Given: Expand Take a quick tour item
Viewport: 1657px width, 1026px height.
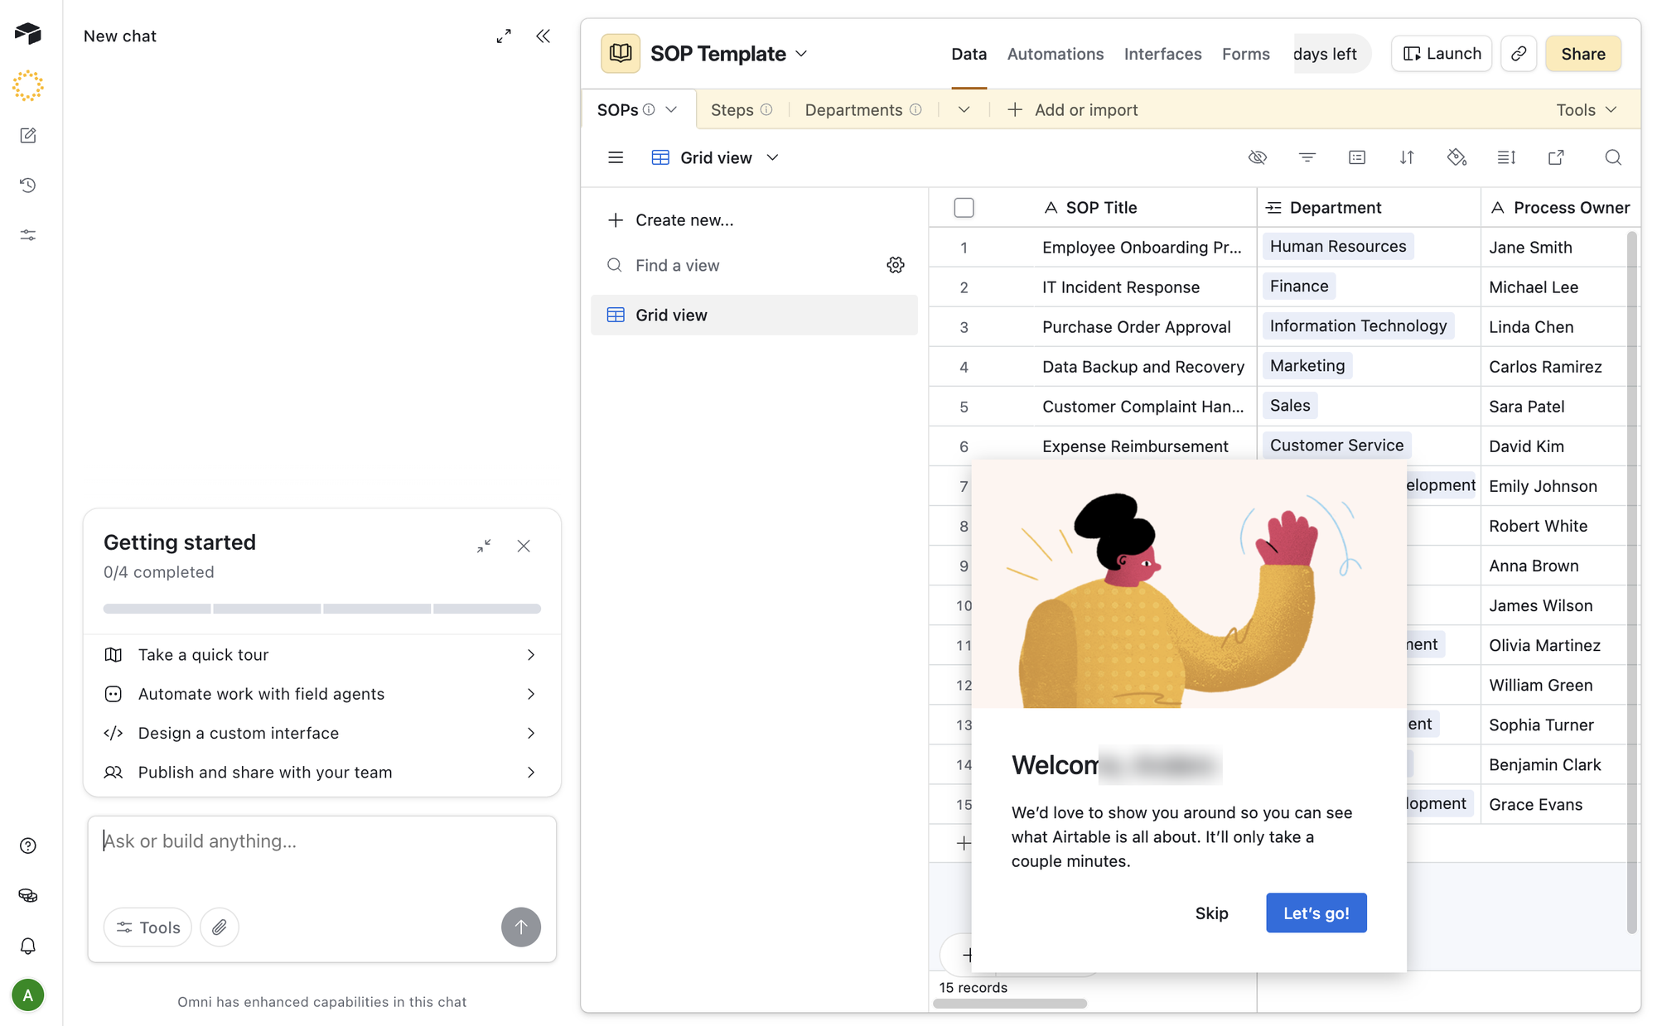Looking at the screenshot, I should [x=321, y=655].
